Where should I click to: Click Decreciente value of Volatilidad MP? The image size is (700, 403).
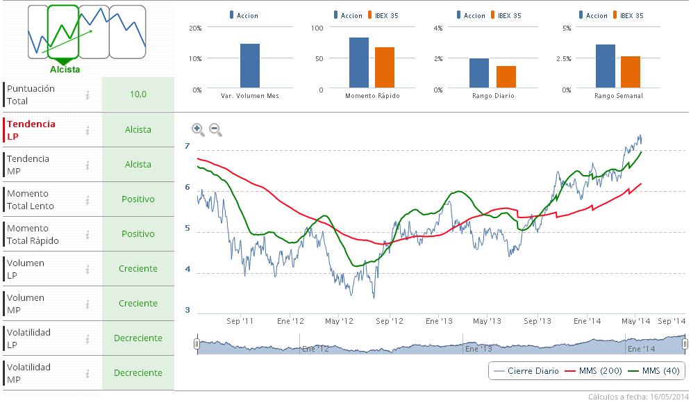(138, 373)
